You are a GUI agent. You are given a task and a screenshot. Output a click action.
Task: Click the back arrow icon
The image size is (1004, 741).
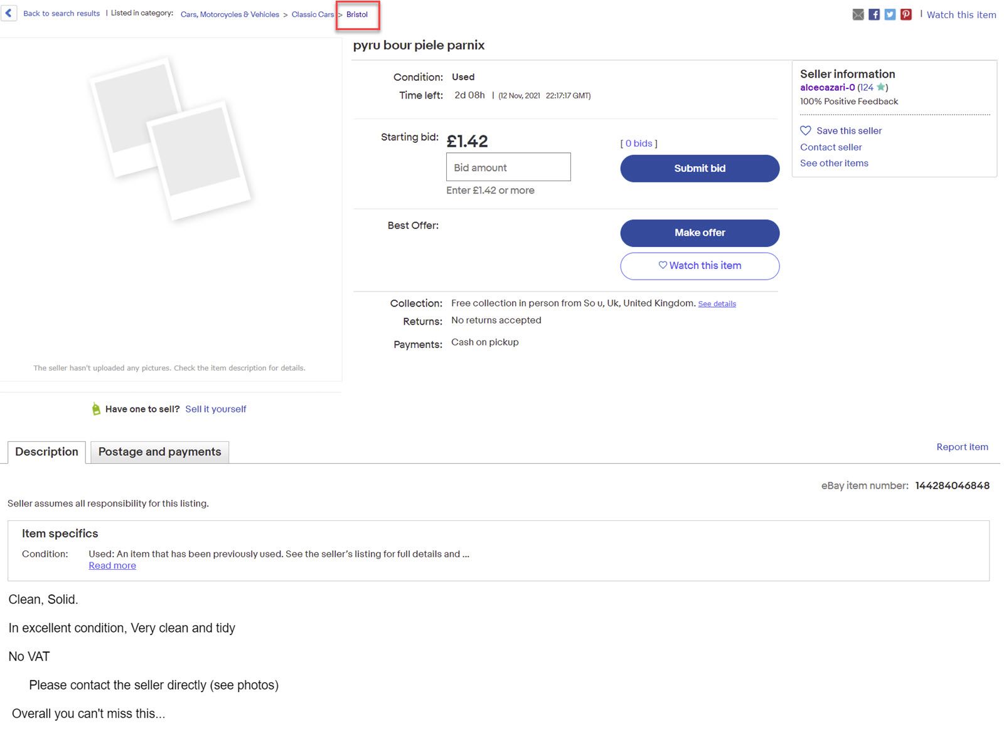pos(9,13)
